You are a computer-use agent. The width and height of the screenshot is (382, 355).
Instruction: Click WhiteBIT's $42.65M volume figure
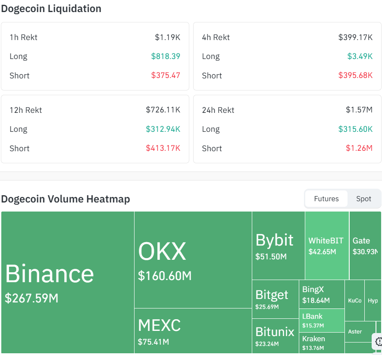click(322, 252)
